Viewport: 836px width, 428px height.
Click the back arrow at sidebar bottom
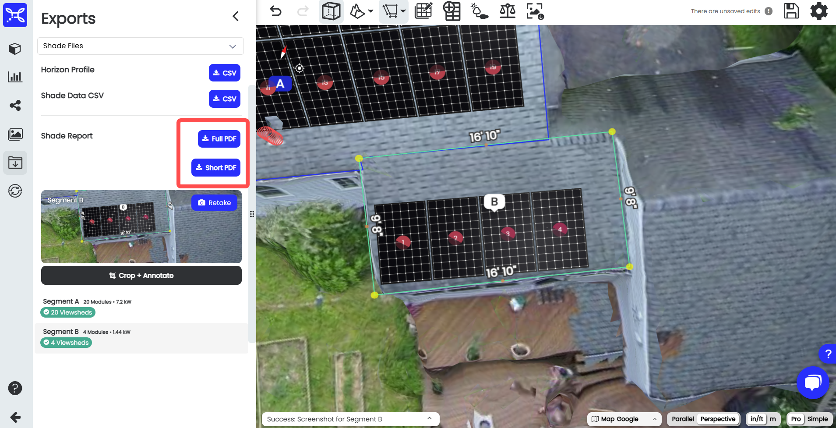coord(15,417)
